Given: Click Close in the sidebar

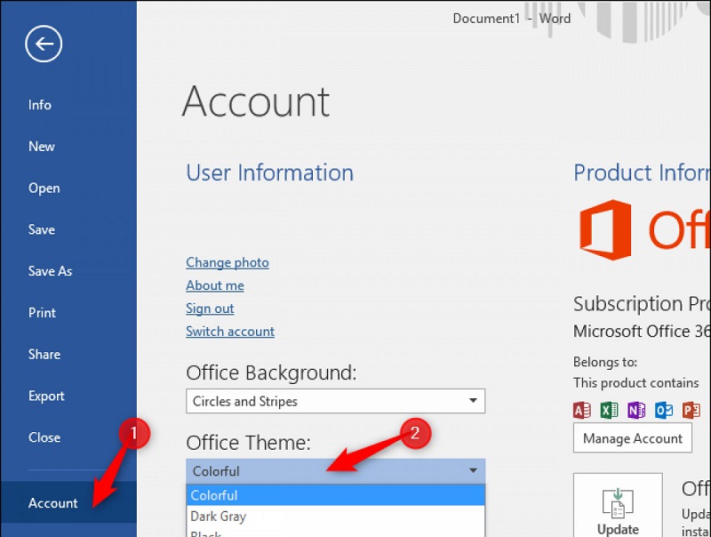Looking at the screenshot, I should (x=44, y=437).
